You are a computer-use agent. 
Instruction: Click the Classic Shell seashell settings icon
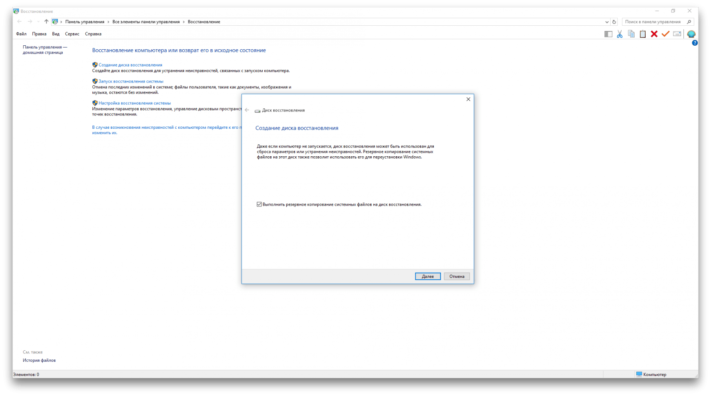(691, 34)
